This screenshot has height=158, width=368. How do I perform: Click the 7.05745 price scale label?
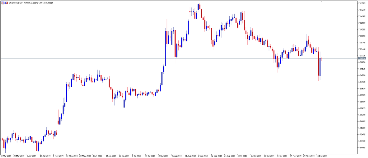point(362,43)
